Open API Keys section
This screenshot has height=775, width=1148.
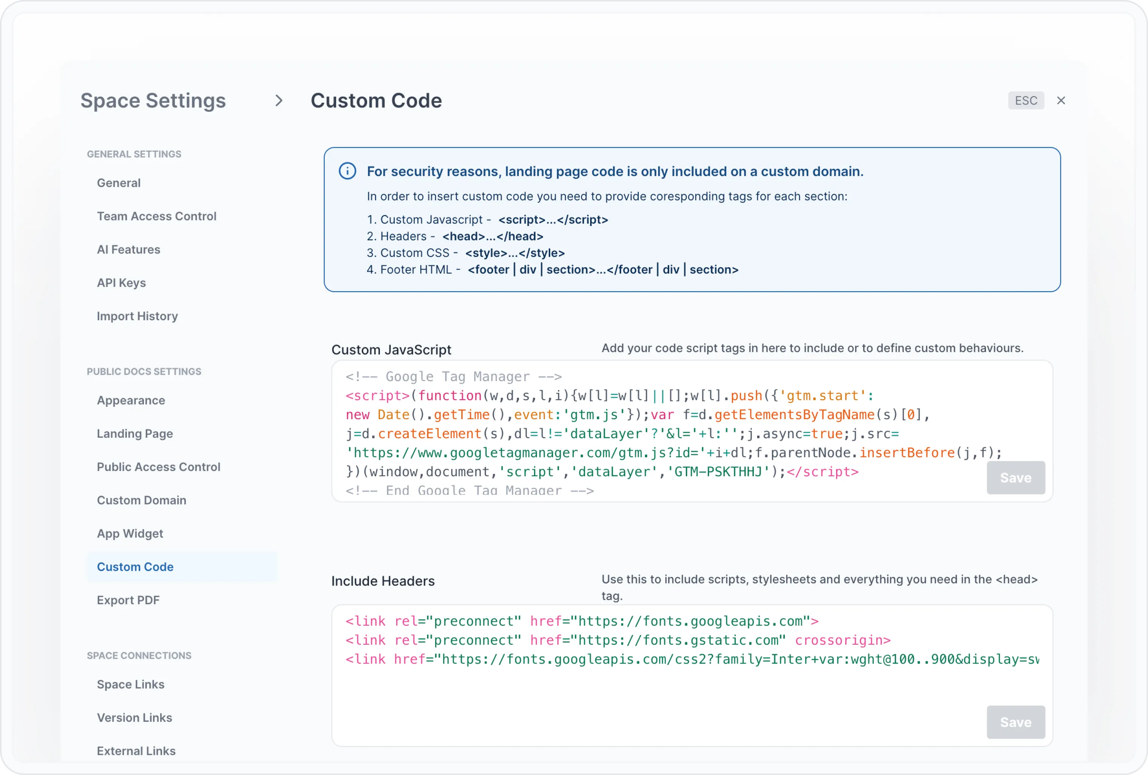coord(122,283)
